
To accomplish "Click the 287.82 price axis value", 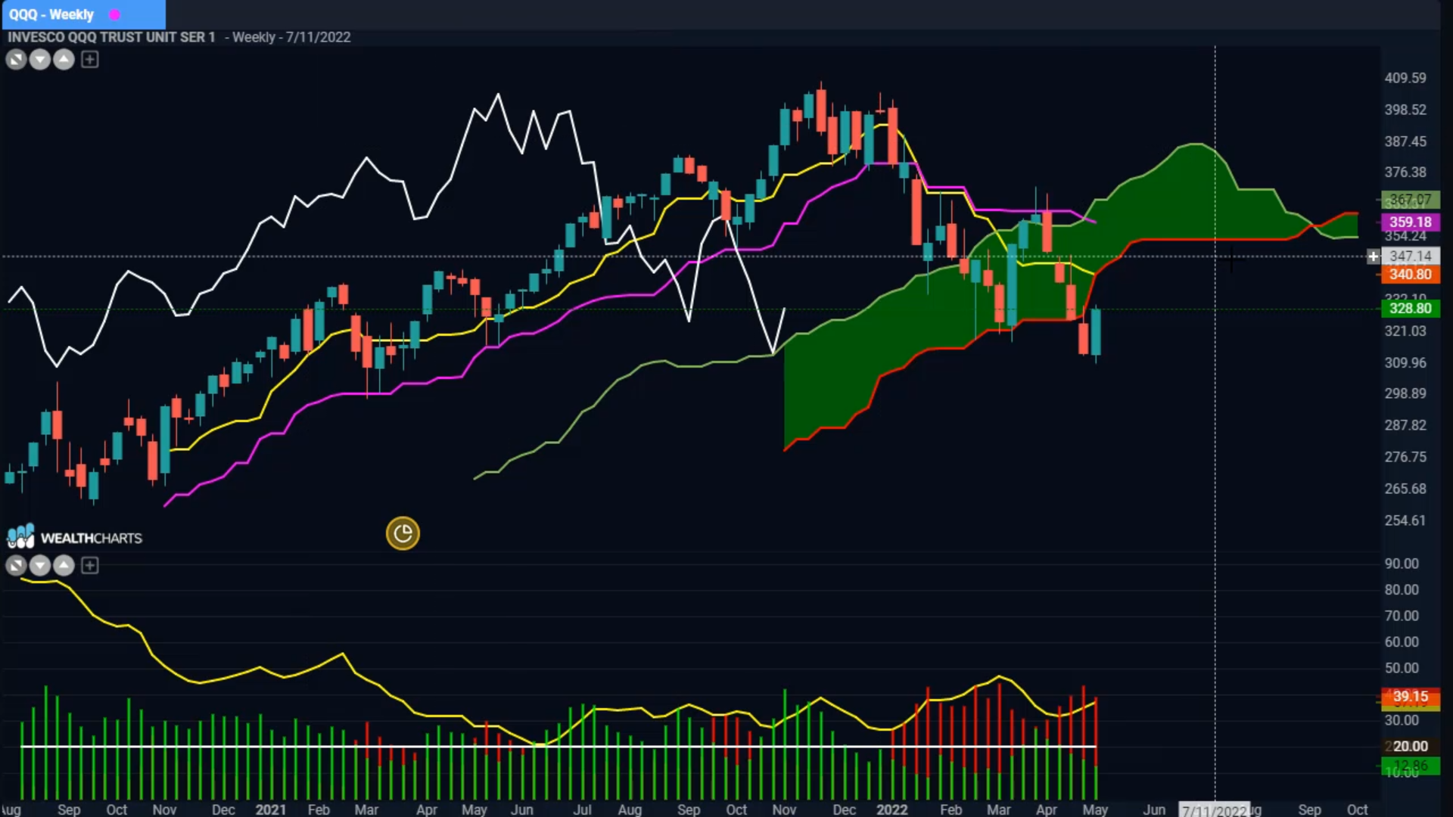I will (x=1405, y=425).
